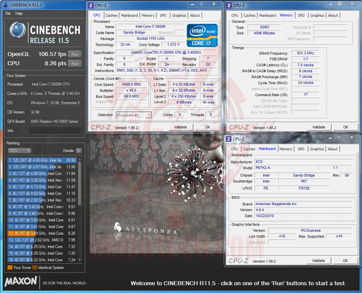Click the Info input field in Your System
This screenshot has height=293, width=362.
(55, 131)
